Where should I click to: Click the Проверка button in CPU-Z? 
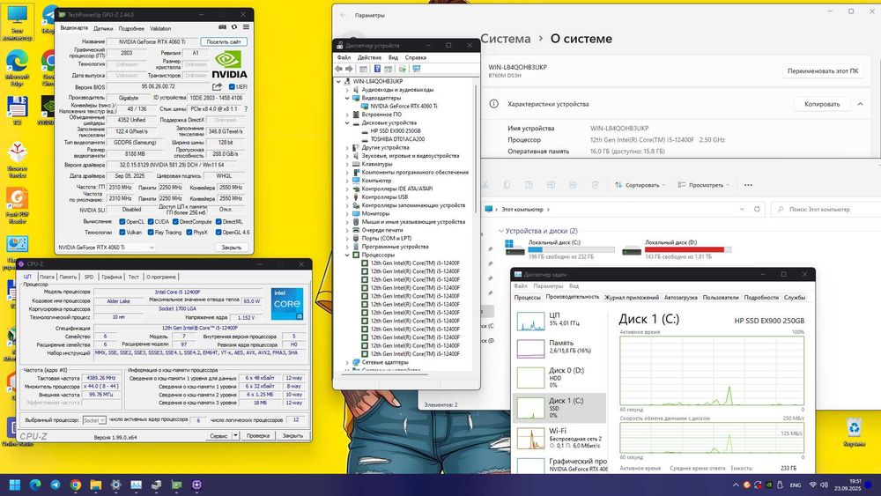[258, 435]
